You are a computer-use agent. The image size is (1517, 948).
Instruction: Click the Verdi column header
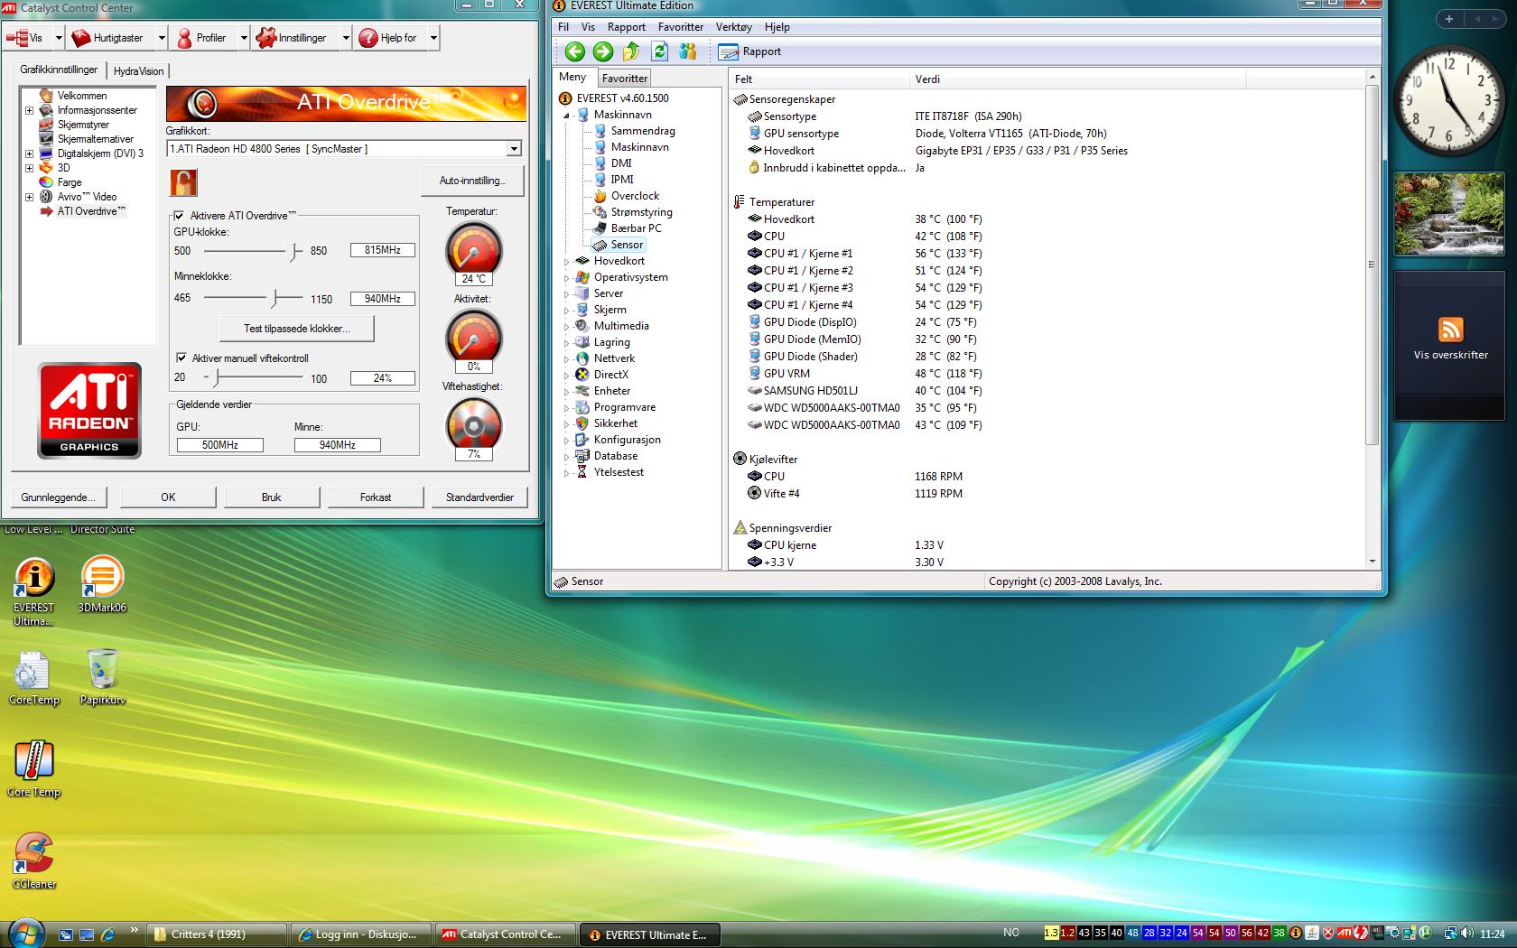pos(1077,79)
